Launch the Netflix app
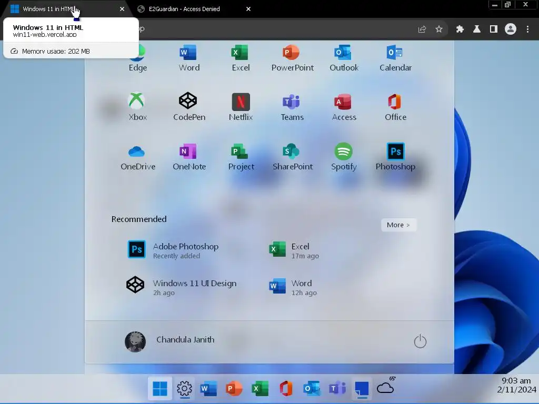Viewport: 539px width, 404px height. pos(241,107)
